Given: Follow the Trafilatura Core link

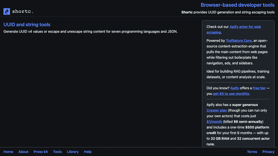Looking at the screenshot, I should pos(238,41).
